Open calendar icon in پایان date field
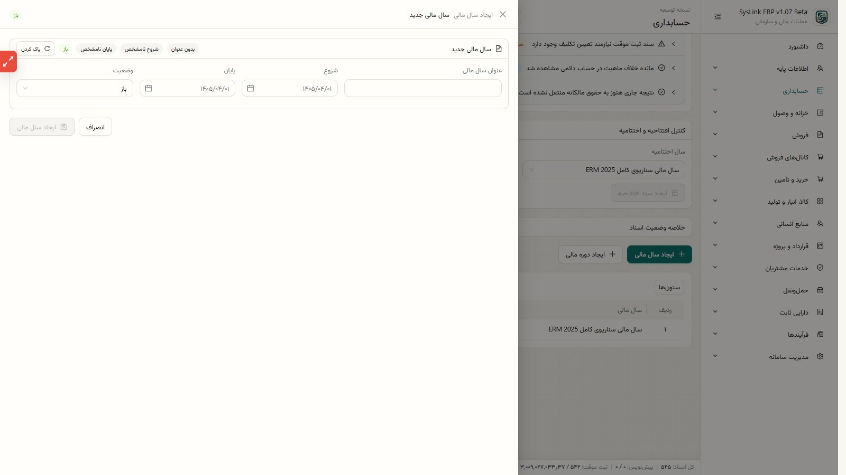 coord(149,88)
